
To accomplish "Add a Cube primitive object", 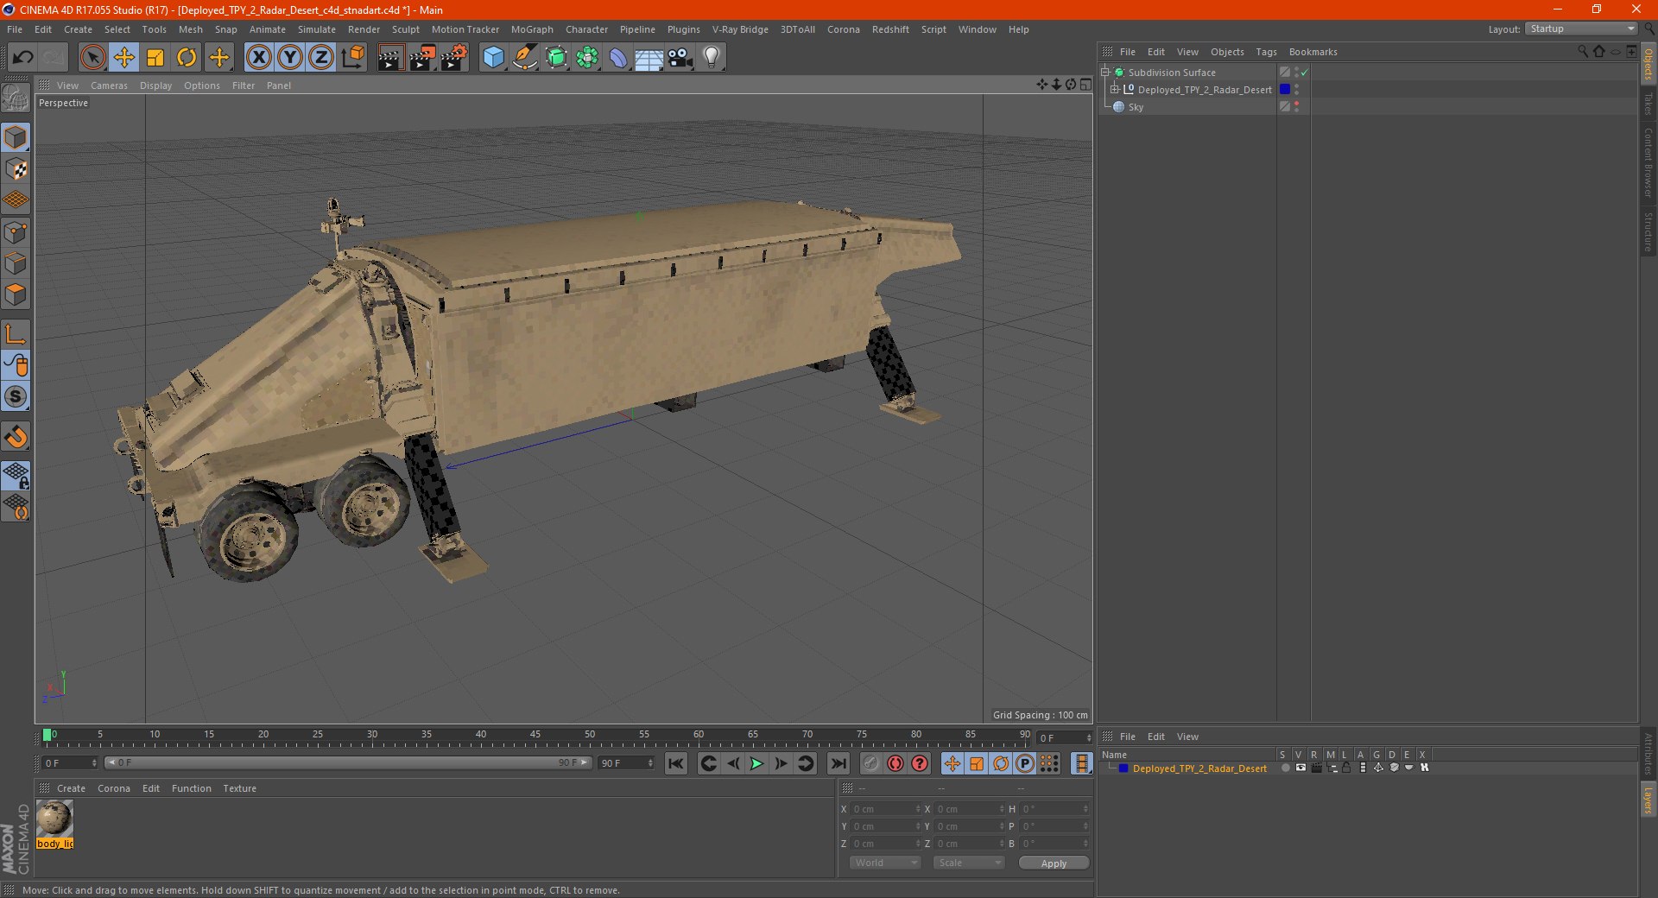I will pyautogui.click(x=493, y=58).
